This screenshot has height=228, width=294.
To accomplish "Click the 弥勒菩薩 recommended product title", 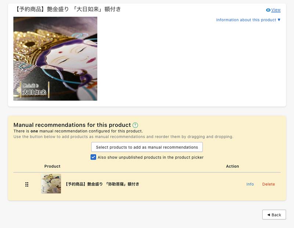I will tap(103, 184).
